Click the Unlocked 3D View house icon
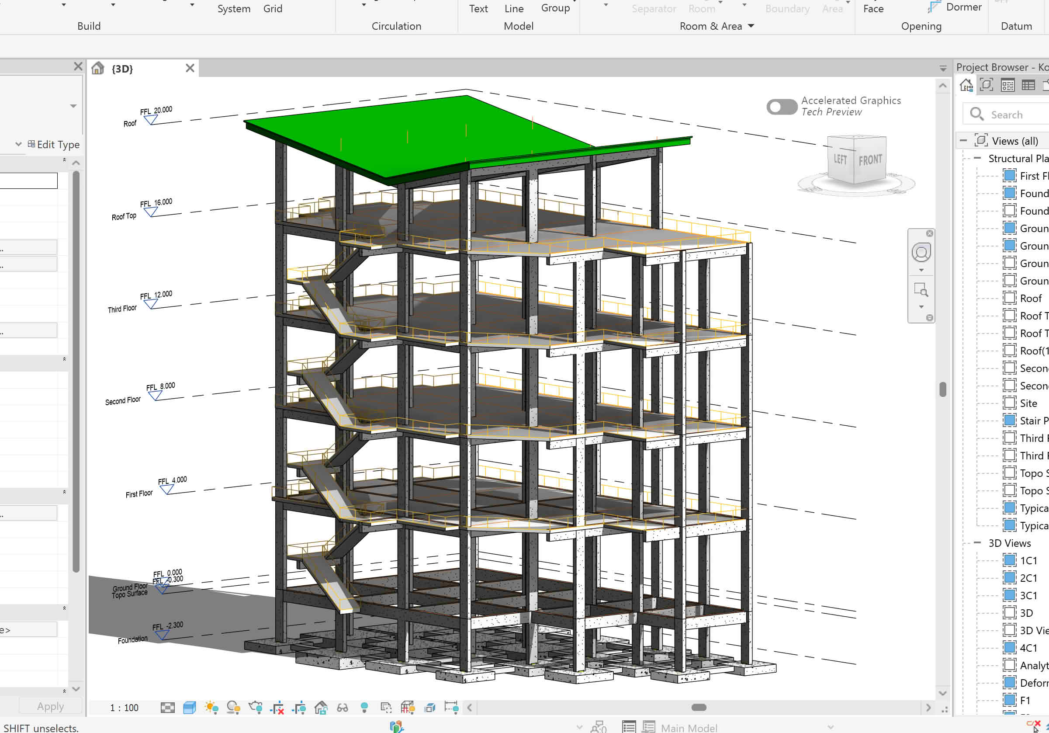Viewport: 1049px width, 733px height. [321, 707]
